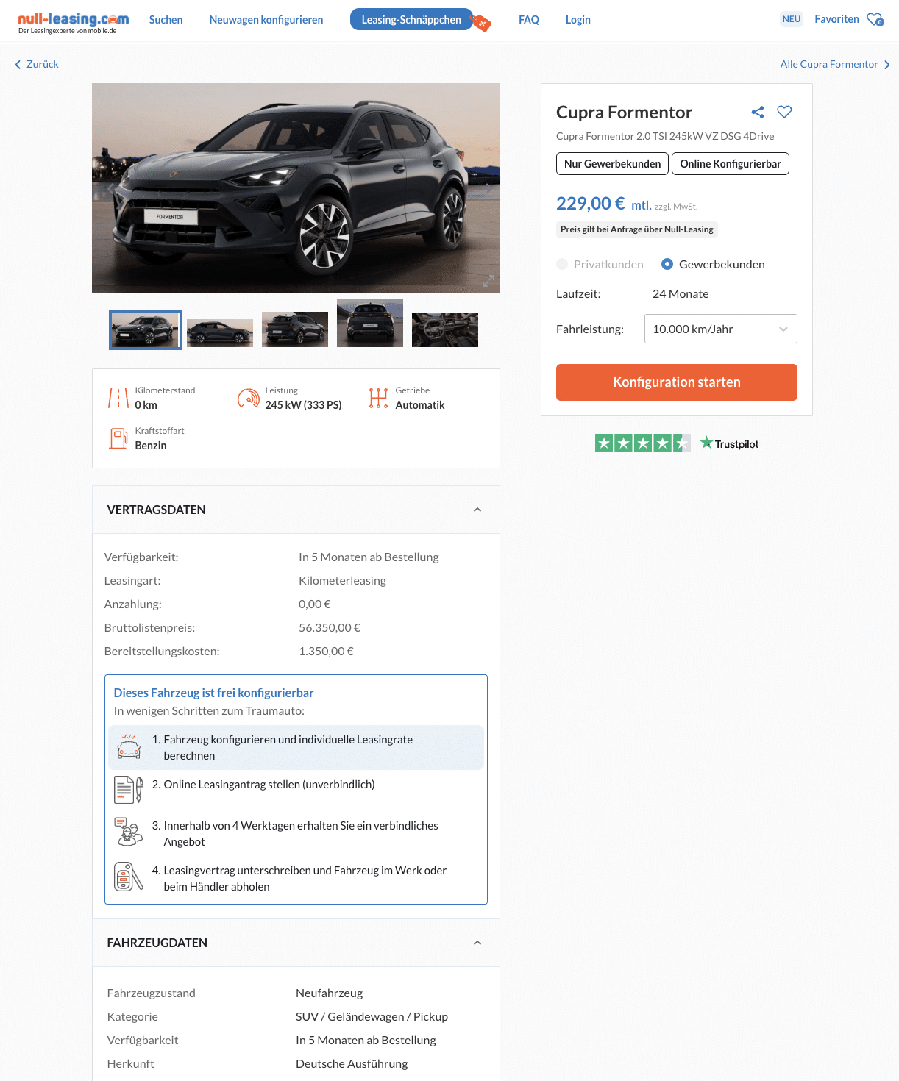Image resolution: width=899 pixels, height=1081 pixels.
Task: Open the Fahrleistung 10.000 km/Jahr dropdown
Action: 721,329
